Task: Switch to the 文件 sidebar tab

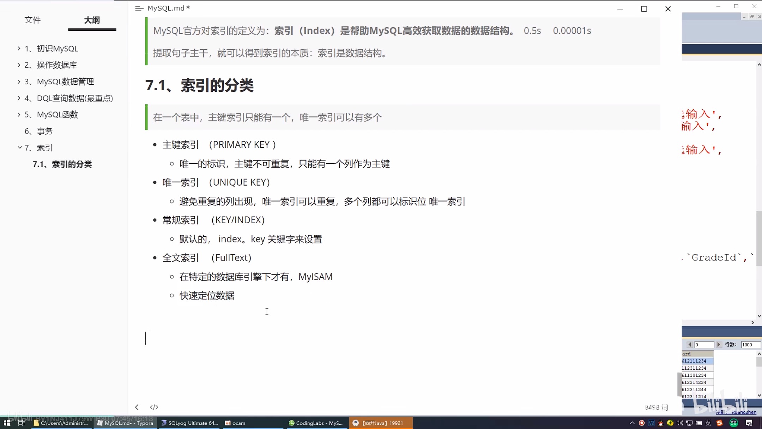Action: coord(32,20)
